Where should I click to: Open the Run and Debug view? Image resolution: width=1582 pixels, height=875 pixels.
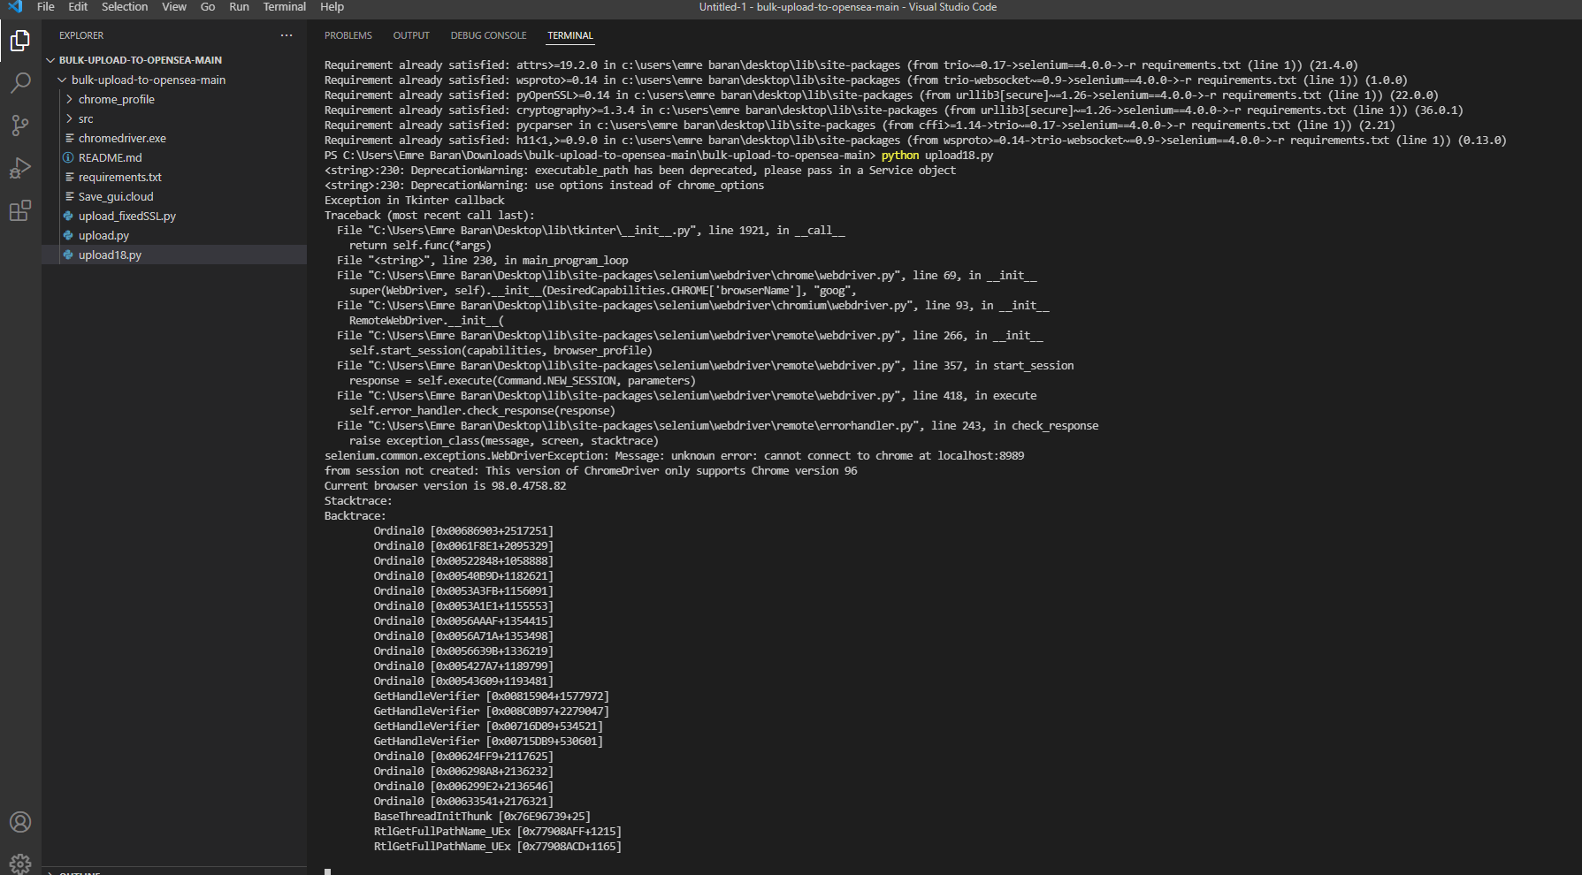click(19, 168)
